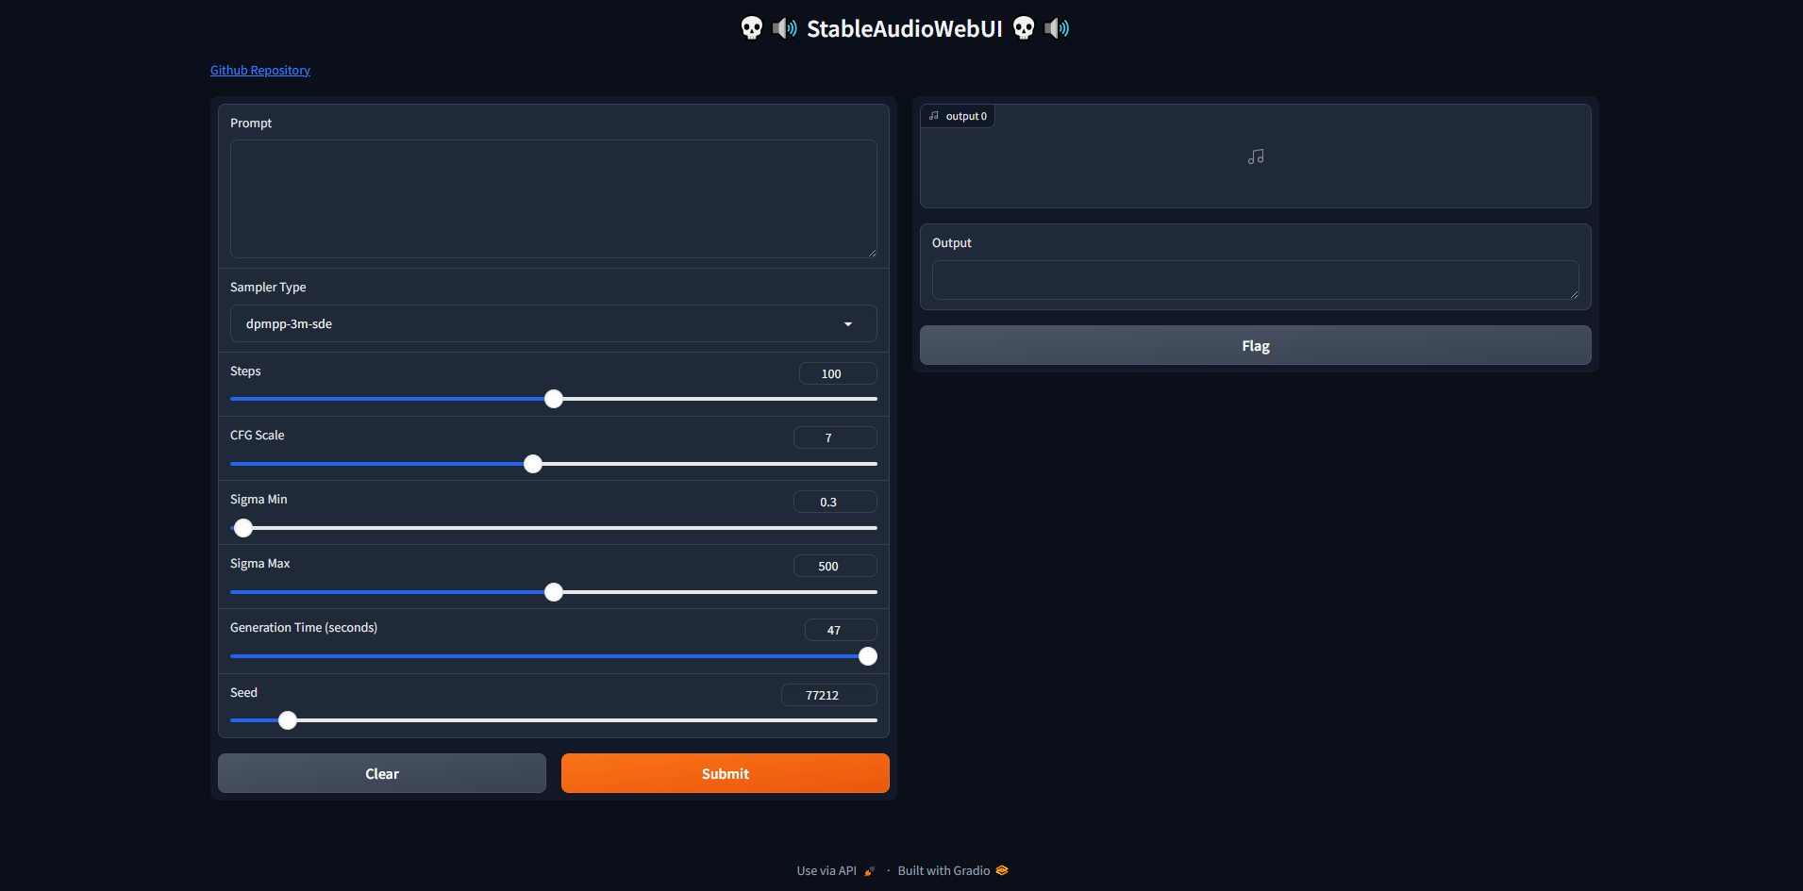Click the small music icon beside output 0 label

coord(934,116)
